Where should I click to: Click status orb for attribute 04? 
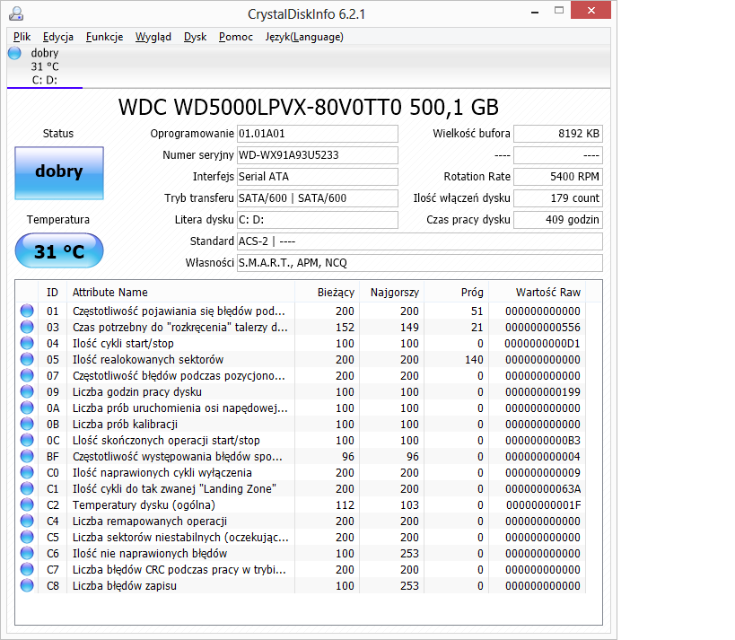tap(27, 343)
